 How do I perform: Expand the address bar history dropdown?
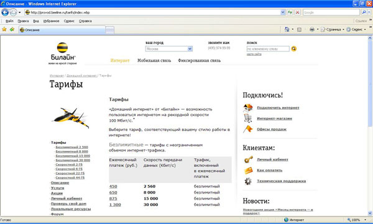283,12
